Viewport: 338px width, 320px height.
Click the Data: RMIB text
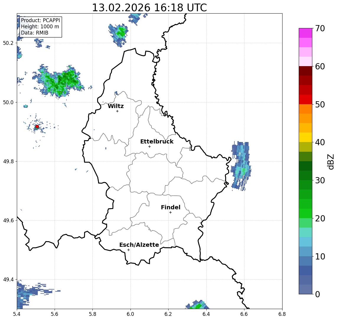click(x=35, y=33)
